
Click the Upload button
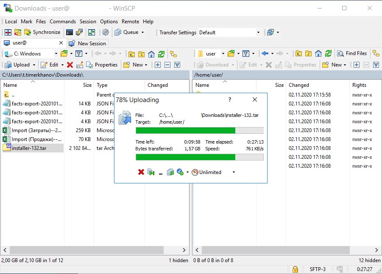(x=17, y=65)
